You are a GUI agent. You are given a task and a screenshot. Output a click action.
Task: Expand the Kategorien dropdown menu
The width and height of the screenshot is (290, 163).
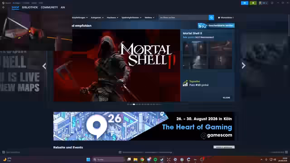[97, 18]
